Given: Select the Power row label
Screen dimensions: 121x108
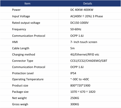Looking at the screenshot, I should pos(16,10).
